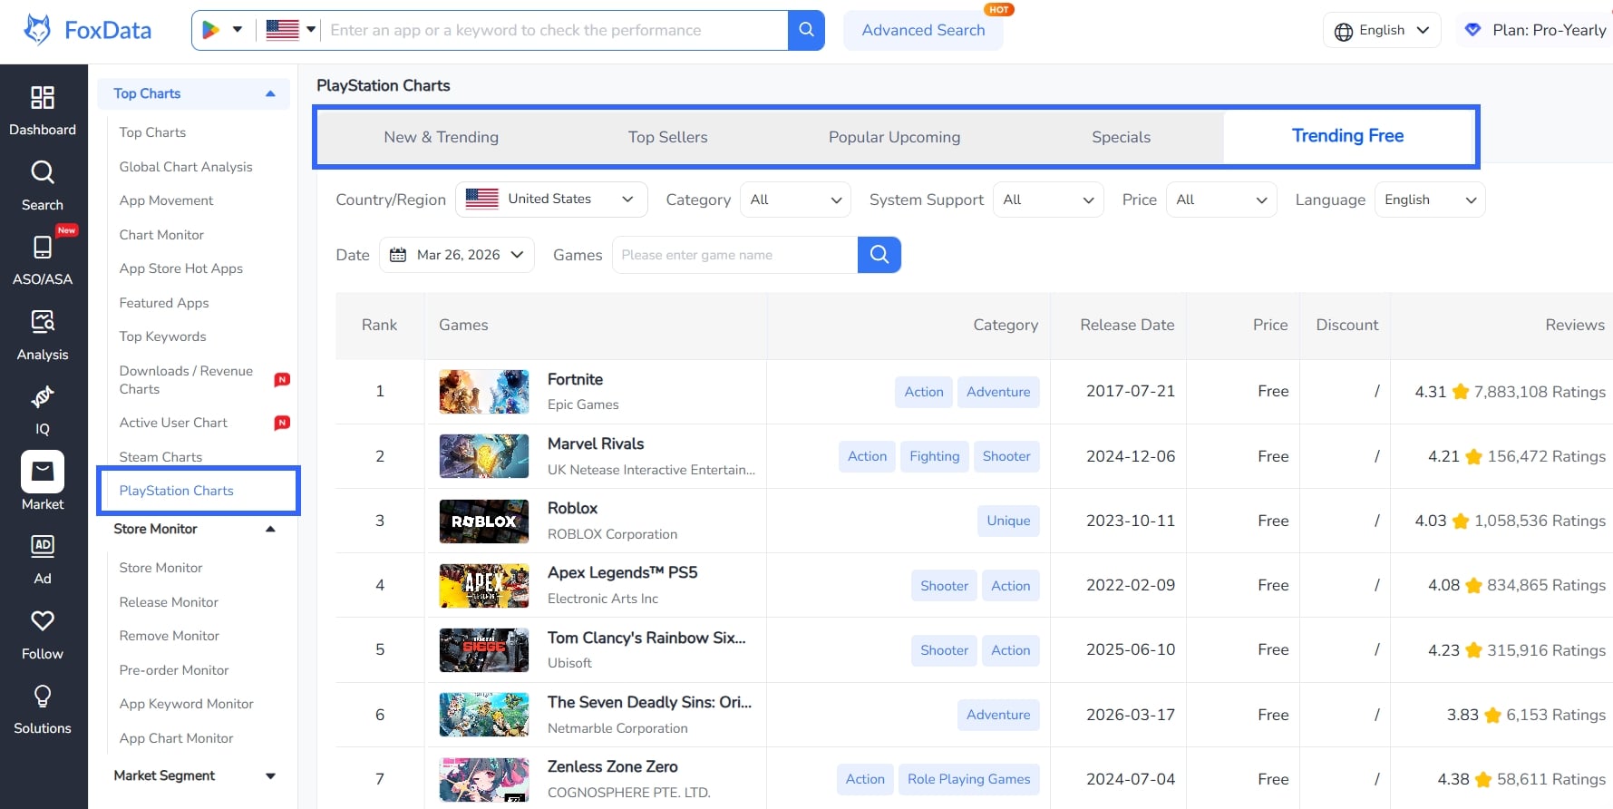Open the System Support dropdown

point(1048,200)
